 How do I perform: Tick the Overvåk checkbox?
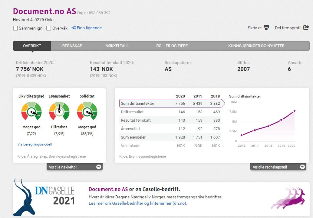[x=49, y=28]
